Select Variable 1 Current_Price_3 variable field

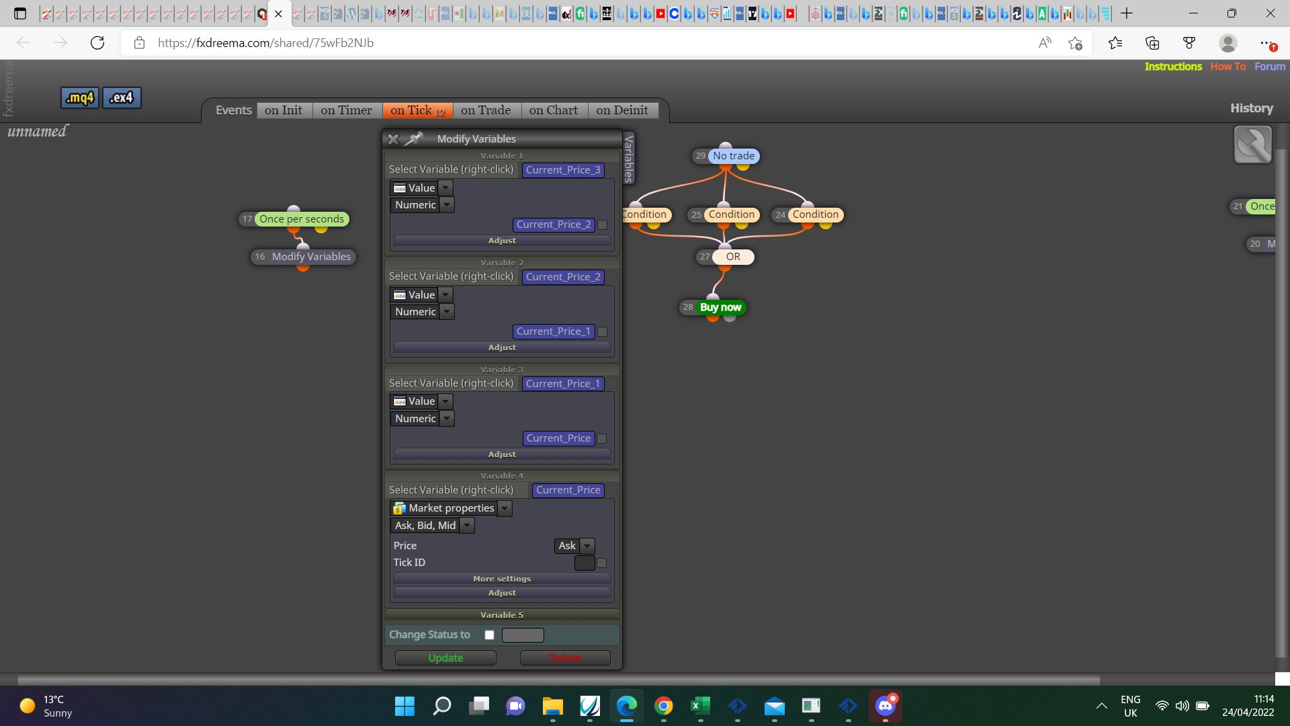point(563,170)
